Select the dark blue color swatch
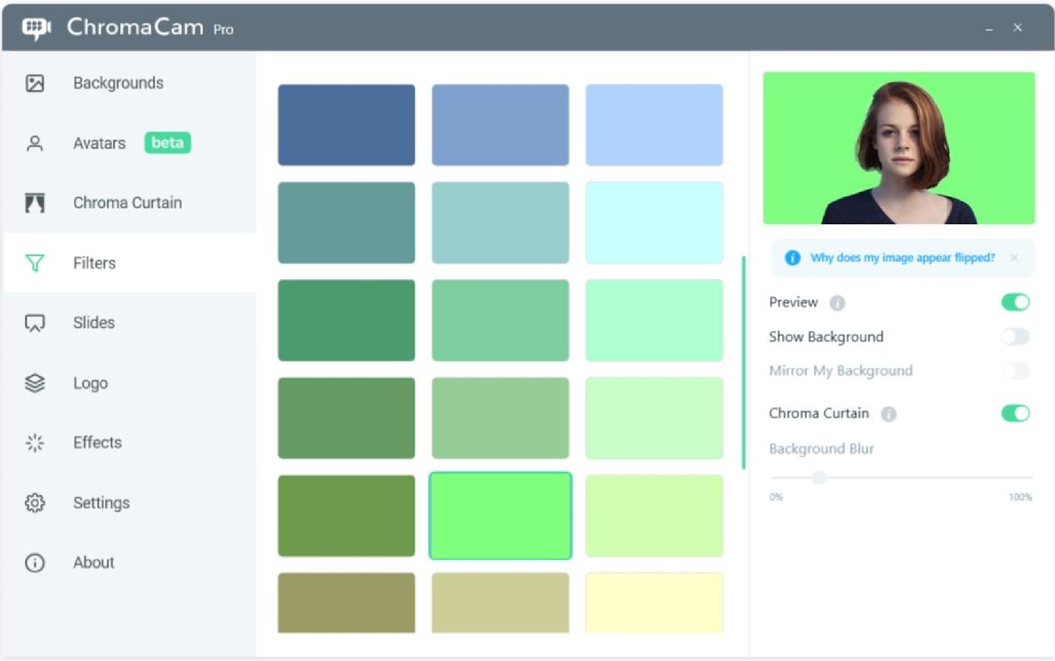This screenshot has height=661, width=1055. tap(346, 124)
